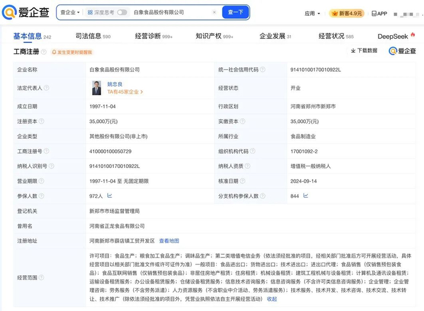Click help icon beside 实缴资本
Viewport: 424px width, 311px height.
tap(242, 121)
